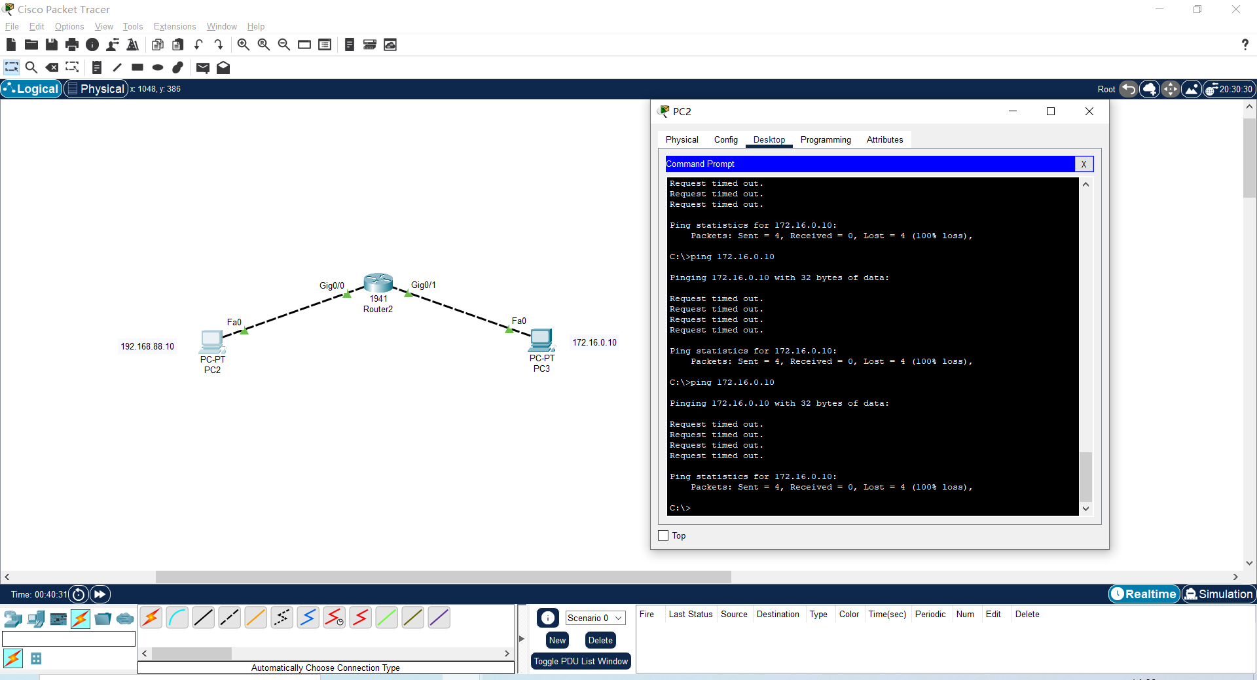
Task: Open the Config tab in PC2
Action: [725, 139]
